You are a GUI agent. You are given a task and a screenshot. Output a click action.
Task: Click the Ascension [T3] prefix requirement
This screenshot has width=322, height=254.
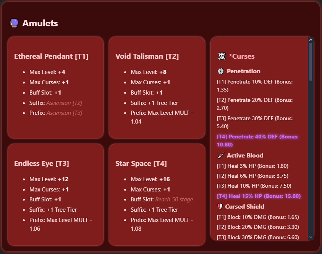[x=64, y=113]
